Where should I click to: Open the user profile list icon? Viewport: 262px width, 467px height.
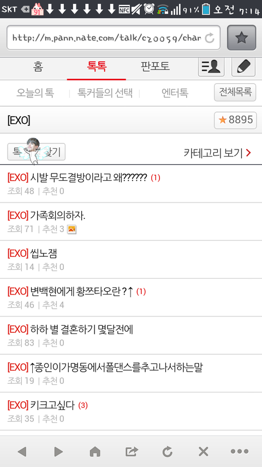pyautogui.click(x=211, y=66)
